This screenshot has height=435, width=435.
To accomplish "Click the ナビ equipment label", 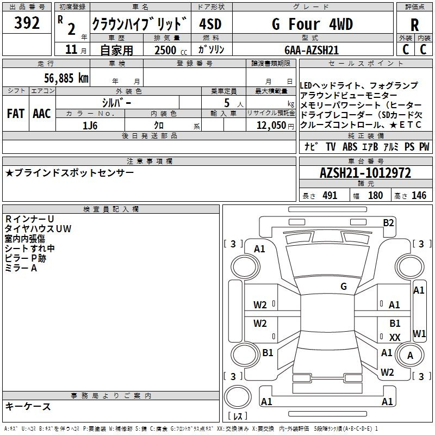I will pos(312,147).
